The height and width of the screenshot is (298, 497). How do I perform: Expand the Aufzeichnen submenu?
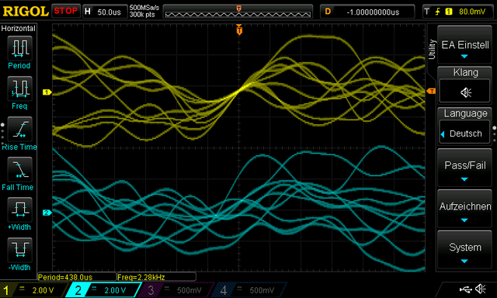464,209
